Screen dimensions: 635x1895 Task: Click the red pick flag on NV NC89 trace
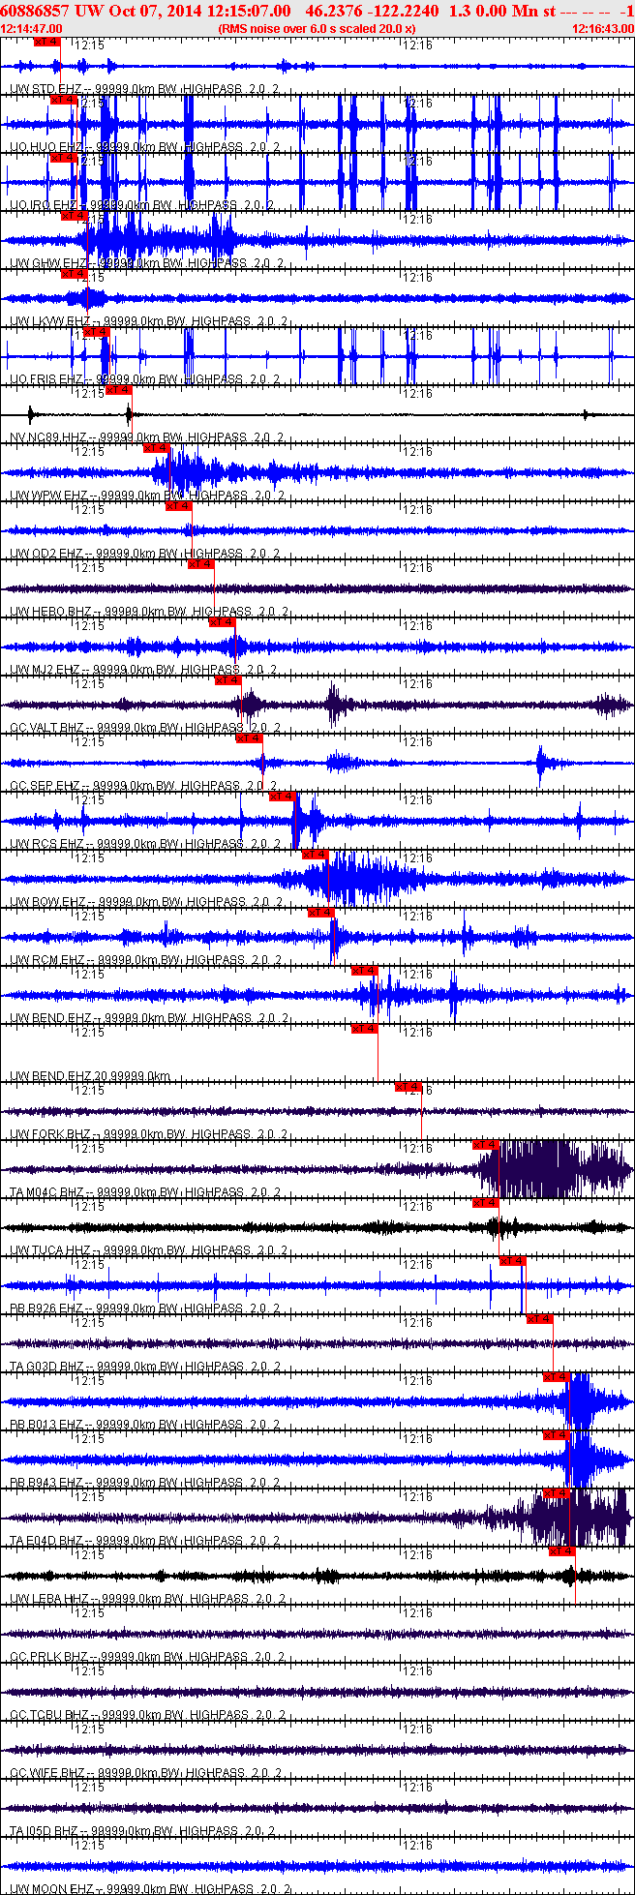click(118, 390)
